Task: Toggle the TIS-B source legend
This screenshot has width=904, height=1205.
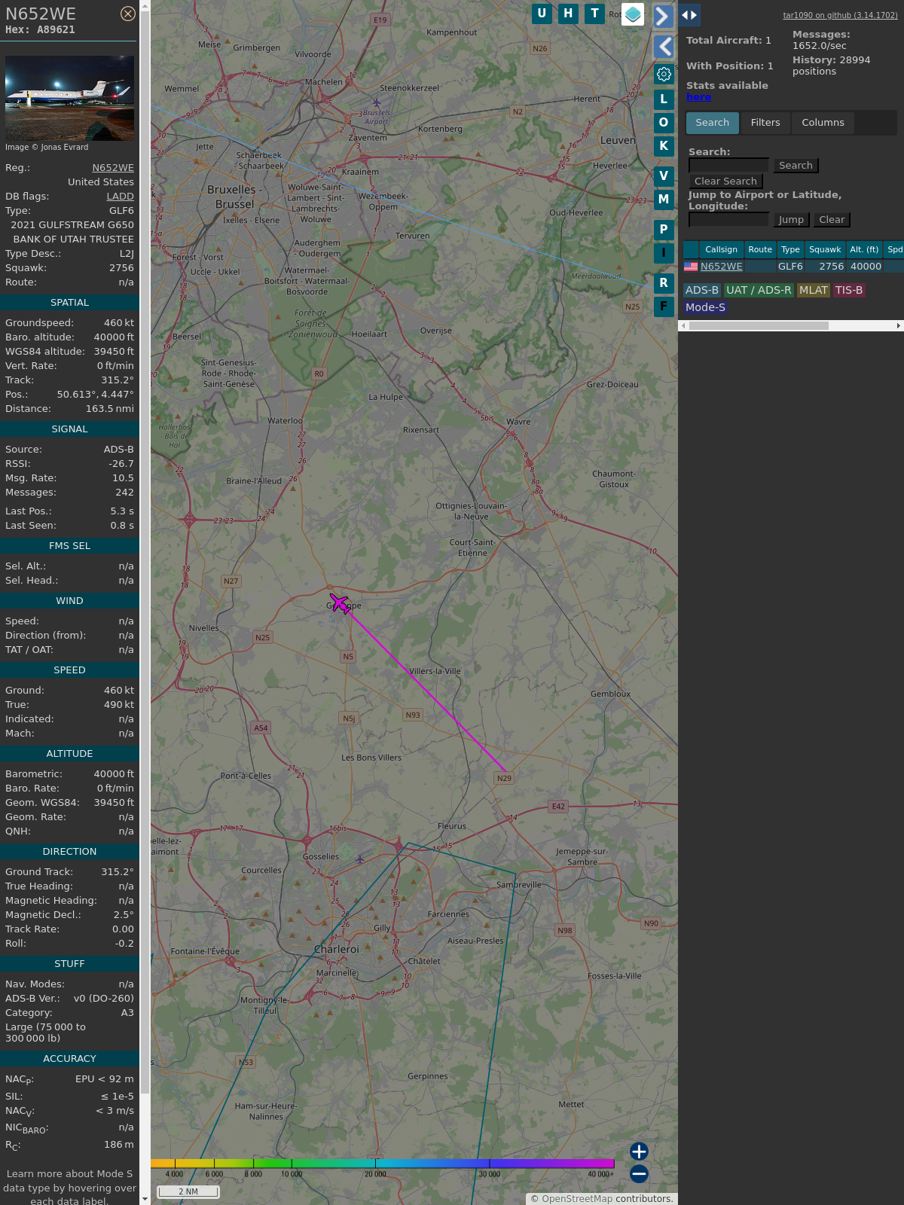Action: (x=849, y=291)
